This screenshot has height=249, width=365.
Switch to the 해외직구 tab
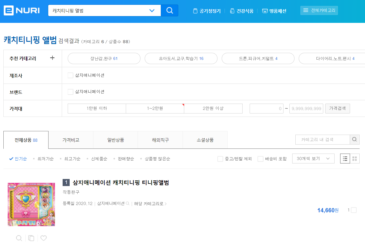pos(160,140)
